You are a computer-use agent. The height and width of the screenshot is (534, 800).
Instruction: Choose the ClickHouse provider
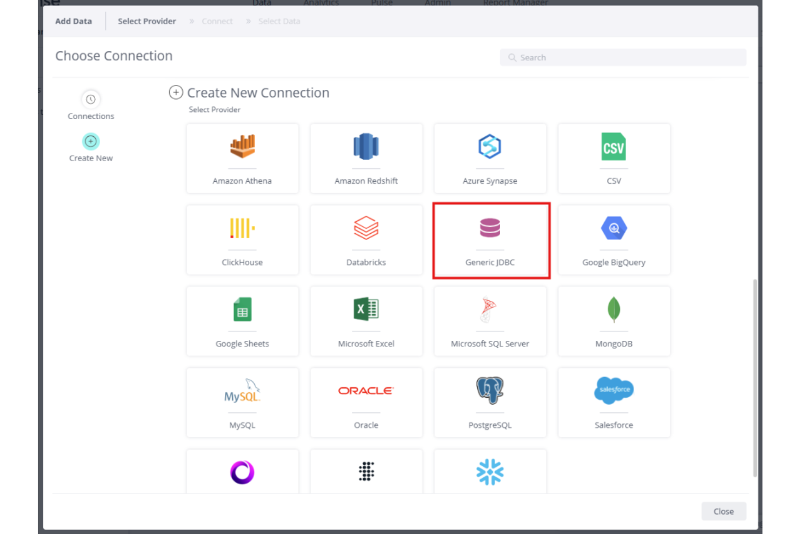pyautogui.click(x=242, y=240)
